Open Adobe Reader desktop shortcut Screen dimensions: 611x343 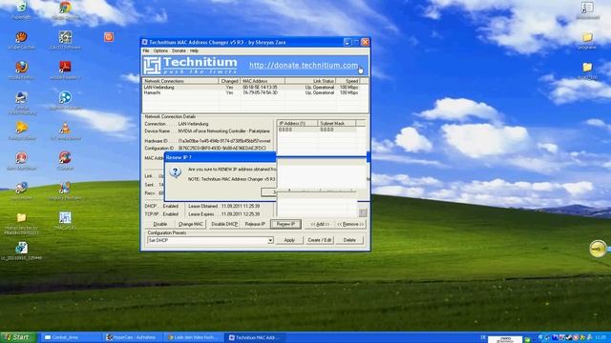tap(65, 68)
